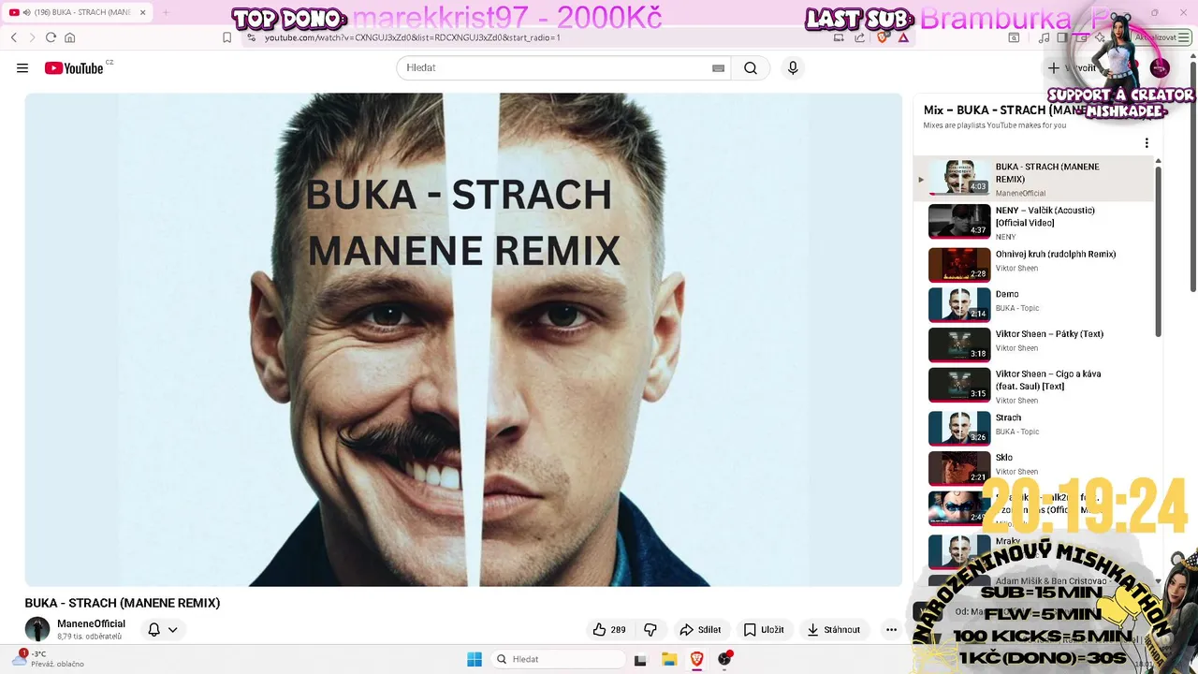Open Brave Shields lion icon
The height and width of the screenshot is (674, 1198).
(883, 37)
